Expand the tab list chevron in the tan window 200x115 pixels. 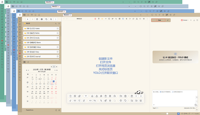point(147,15)
